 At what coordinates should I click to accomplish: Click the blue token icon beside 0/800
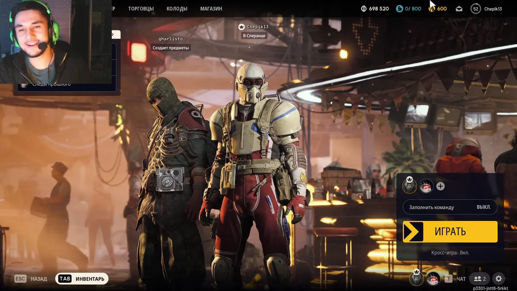pyautogui.click(x=399, y=8)
